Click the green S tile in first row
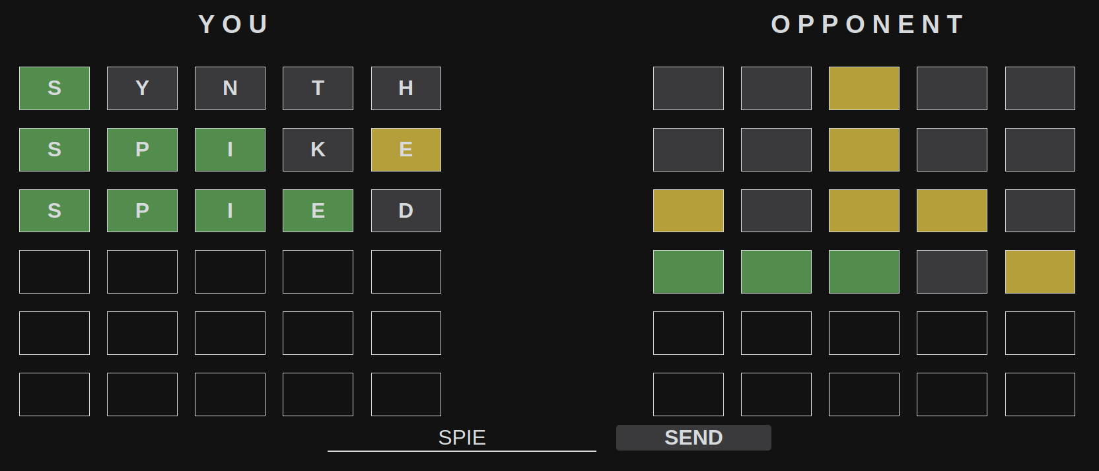This screenshot has height=471, width=1099. [x=54, y=88]
